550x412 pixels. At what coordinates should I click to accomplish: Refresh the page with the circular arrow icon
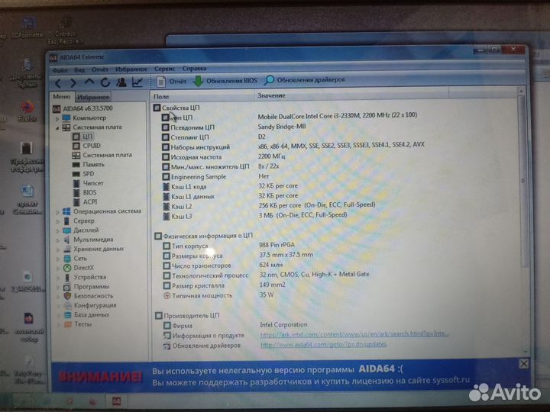[x=105, y=82]
